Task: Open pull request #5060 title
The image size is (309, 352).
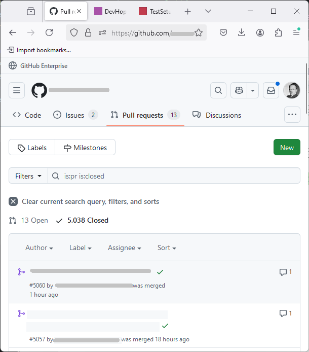Action: (90, 271)
